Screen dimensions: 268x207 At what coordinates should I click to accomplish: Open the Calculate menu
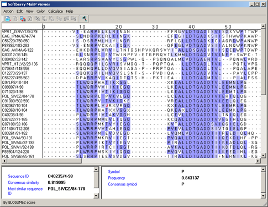click(55, 12)
